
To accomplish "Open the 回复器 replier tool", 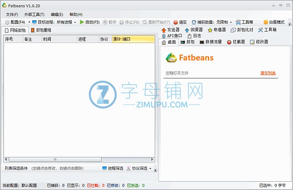I will 193,30.
